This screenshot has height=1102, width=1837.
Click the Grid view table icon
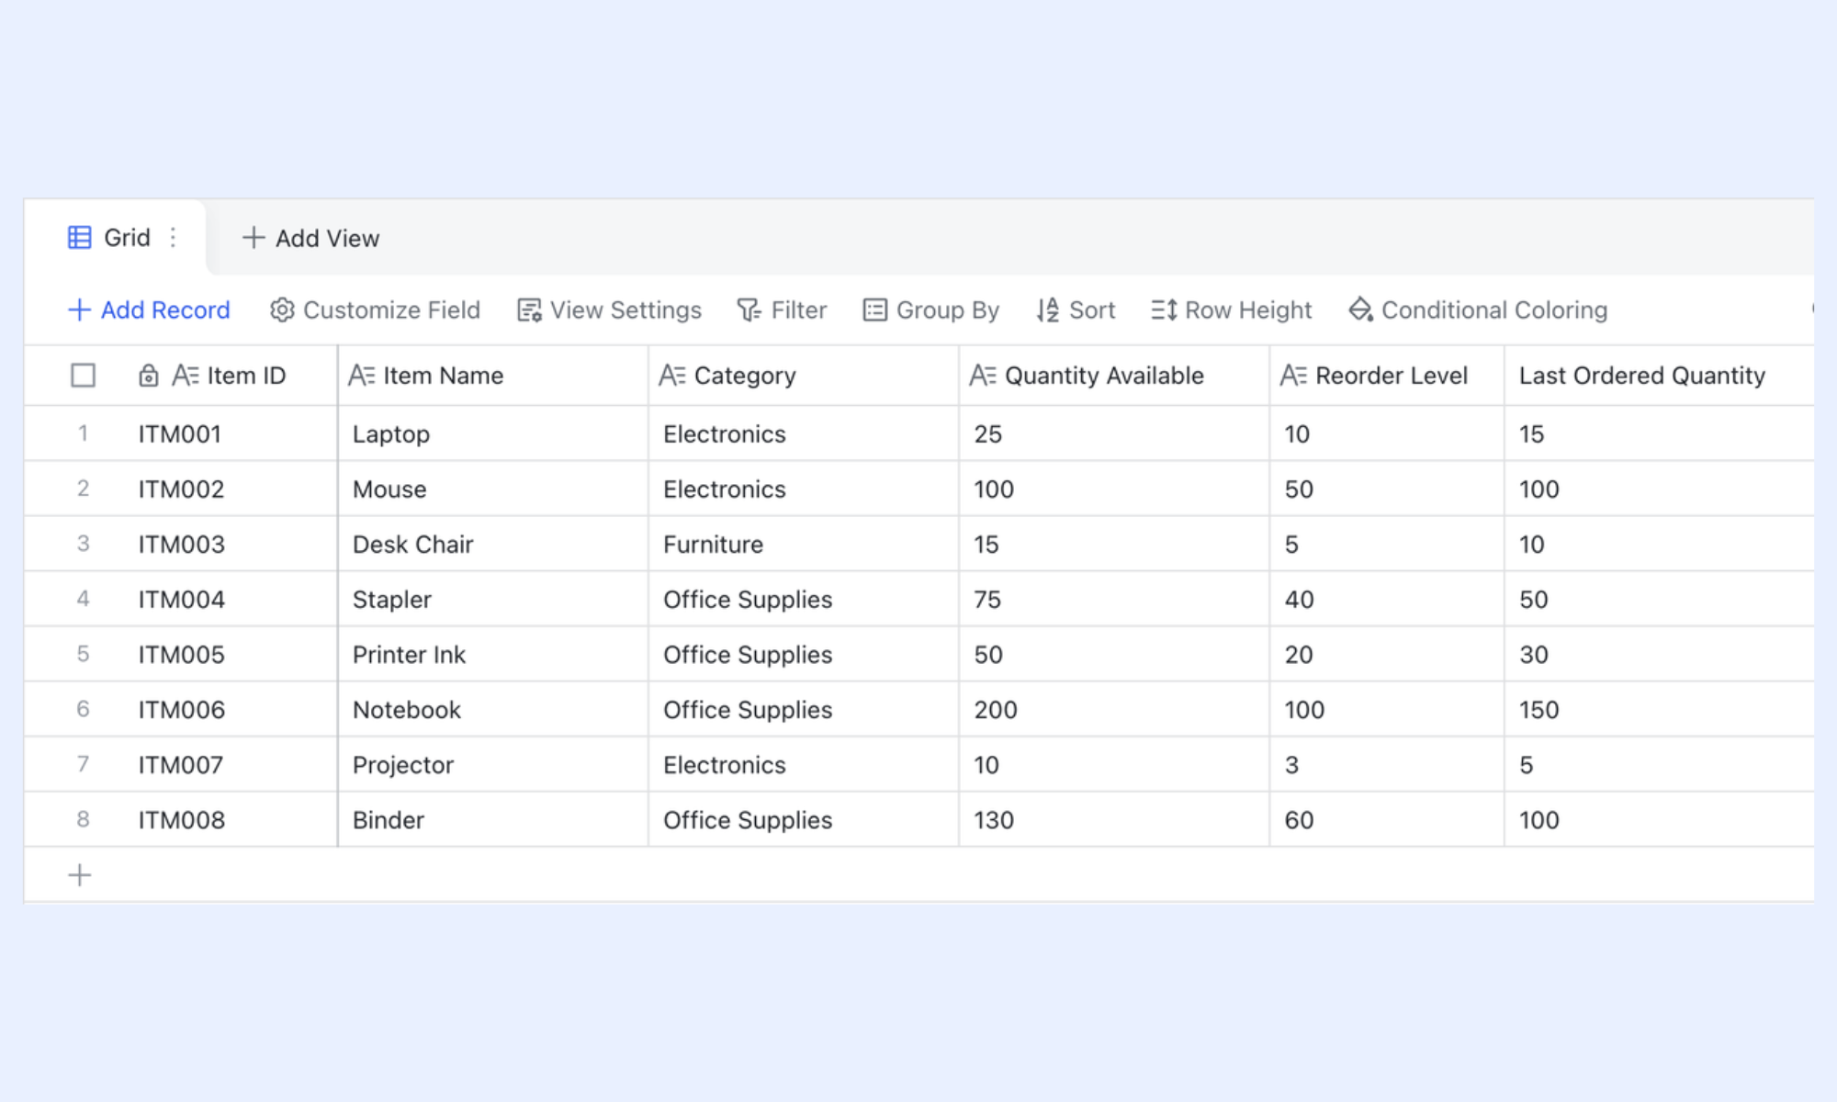pos(80,238)
